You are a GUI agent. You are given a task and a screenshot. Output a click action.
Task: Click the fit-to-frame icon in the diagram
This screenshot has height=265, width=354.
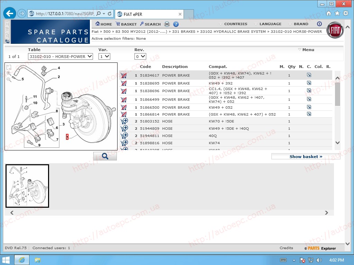pyautogui.click(x=9, y=67)
